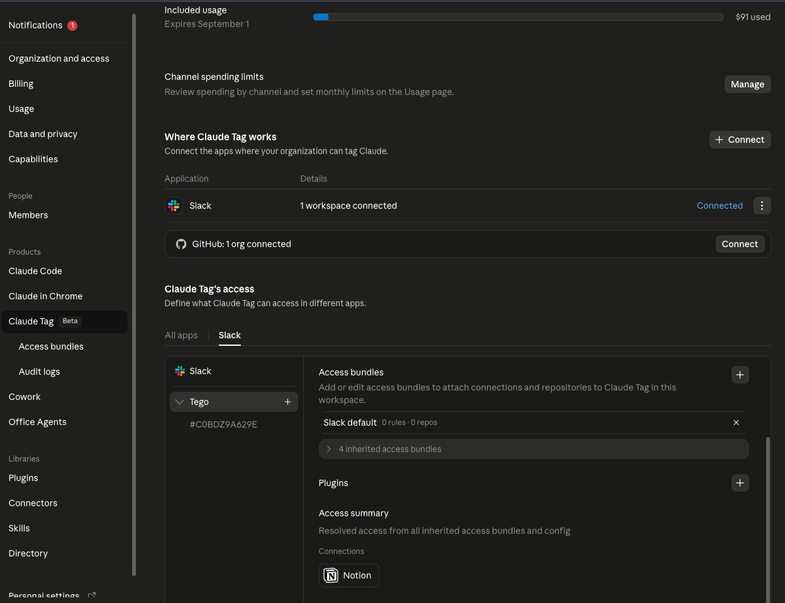
Task: Click Manage channel spending limits button
Action: tap(747, 84)
